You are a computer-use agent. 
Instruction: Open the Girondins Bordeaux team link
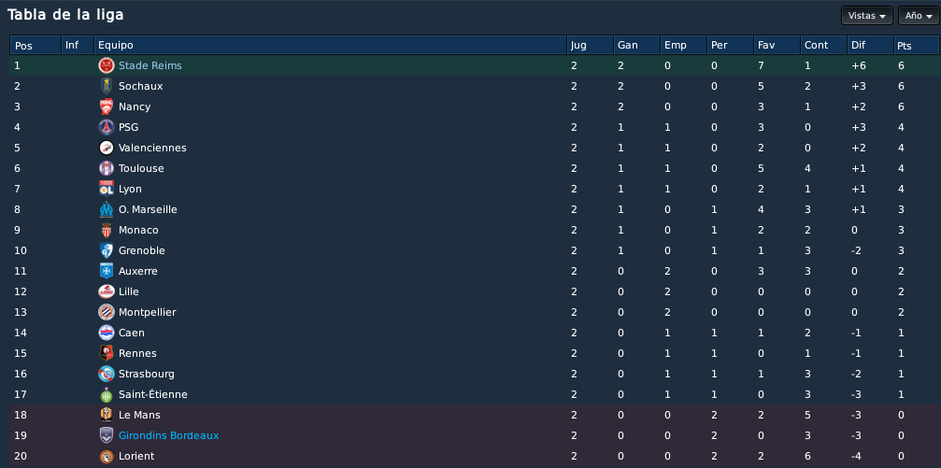tap(168, 435)
